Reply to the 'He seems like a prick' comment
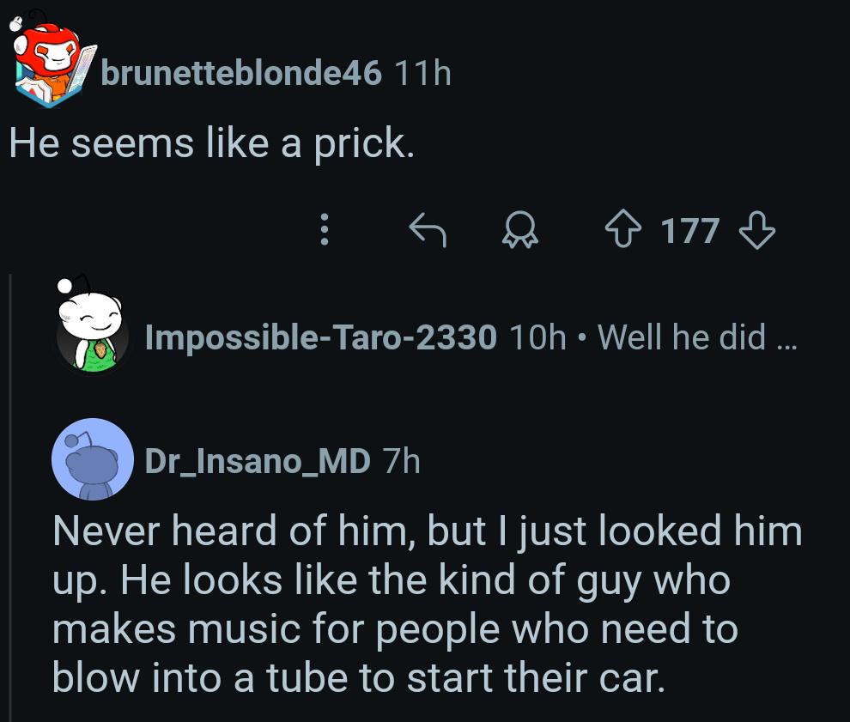This screenshot has height=722, width=850. pyautogui.click(x=428, y=230)
